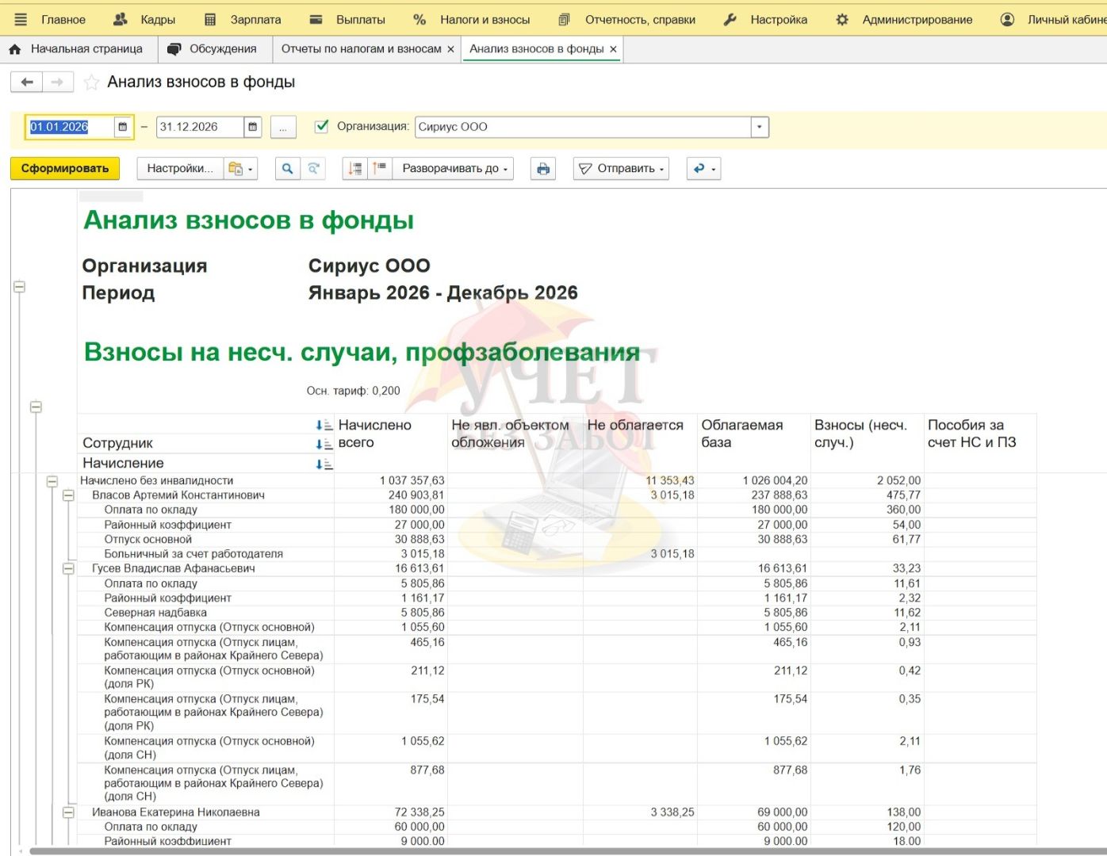Open start date calendar picker
This screenshot has width=1107, height=856.
[122, 127]
